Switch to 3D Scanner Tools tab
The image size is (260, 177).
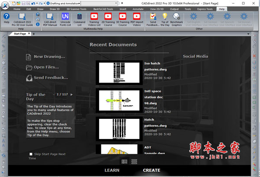[x=76, y=9]
